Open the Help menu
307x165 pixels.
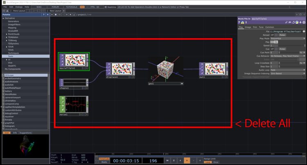(x=27, y=7)
